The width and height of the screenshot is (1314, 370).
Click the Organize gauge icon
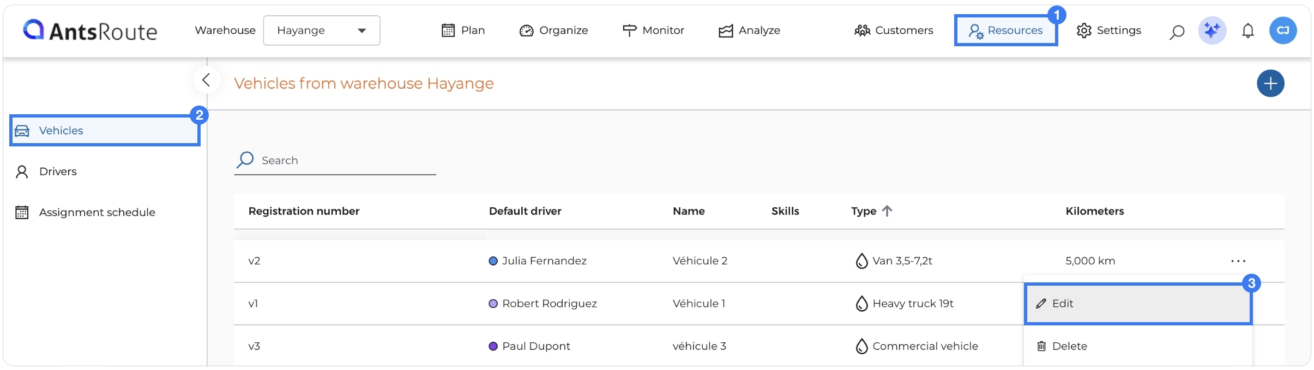526,30
